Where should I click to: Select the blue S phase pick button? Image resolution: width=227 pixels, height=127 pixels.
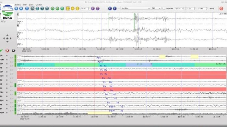[115, 8]
